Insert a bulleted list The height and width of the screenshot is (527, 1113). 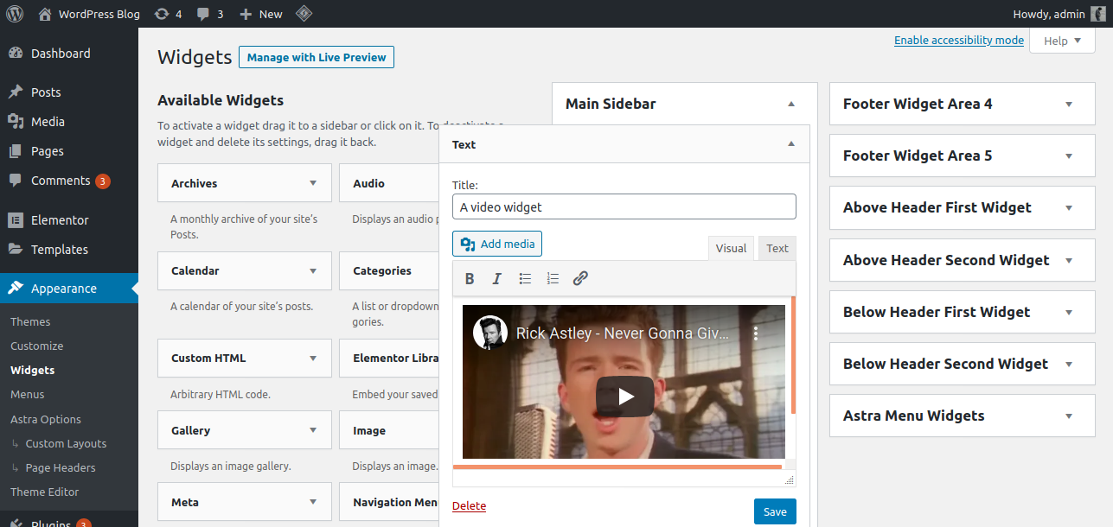pos(525,278)
